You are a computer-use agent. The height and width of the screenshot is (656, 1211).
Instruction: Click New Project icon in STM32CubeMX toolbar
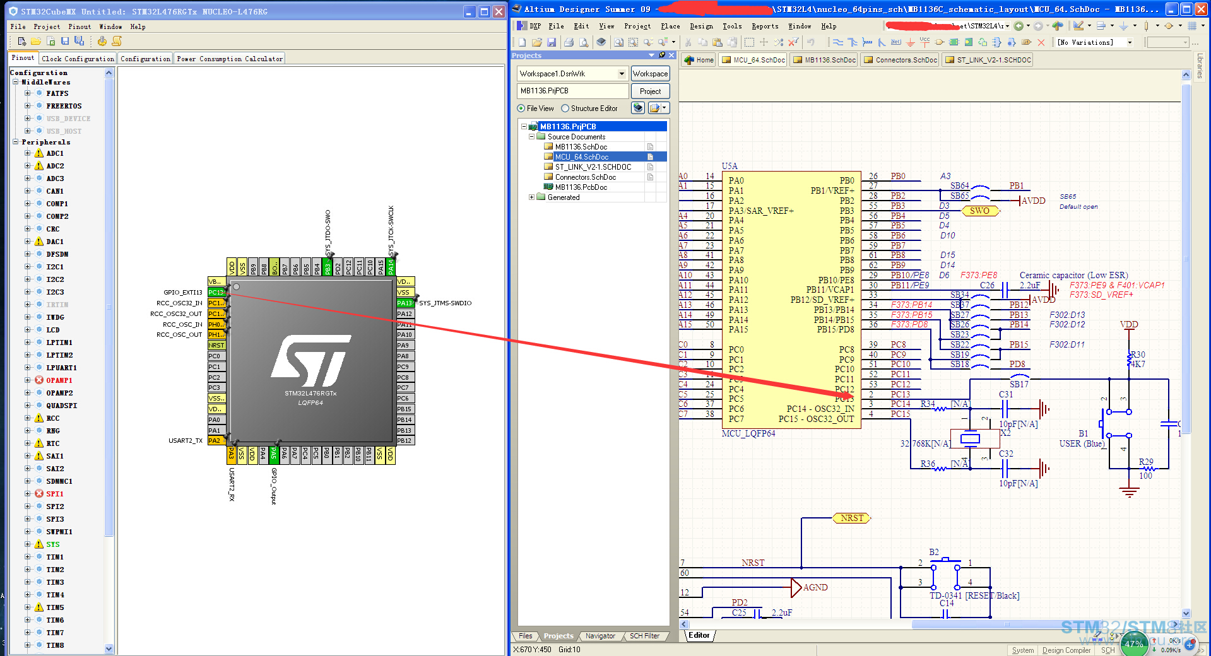click(x=22, y=42)
